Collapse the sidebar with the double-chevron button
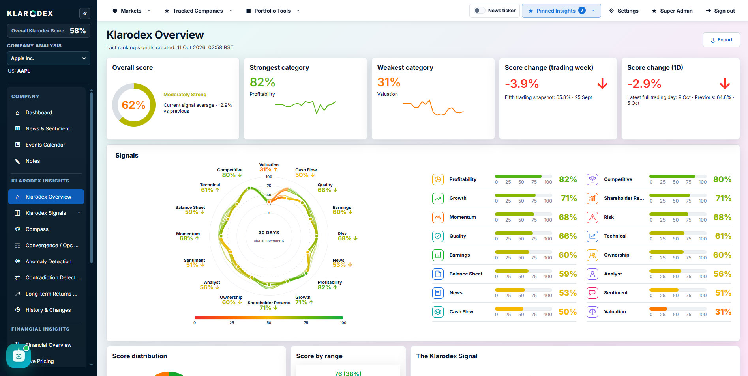The width and height of the screenshot is (748, 376). (x=85, y=14)
